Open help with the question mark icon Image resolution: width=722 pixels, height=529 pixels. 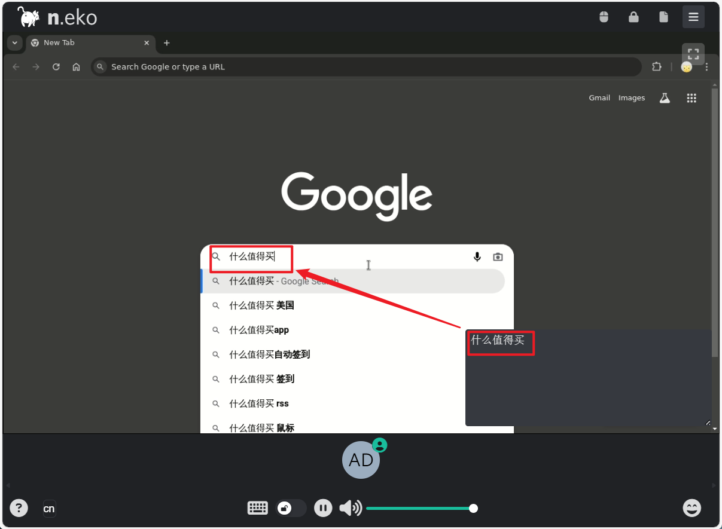(x=19, y=508)
